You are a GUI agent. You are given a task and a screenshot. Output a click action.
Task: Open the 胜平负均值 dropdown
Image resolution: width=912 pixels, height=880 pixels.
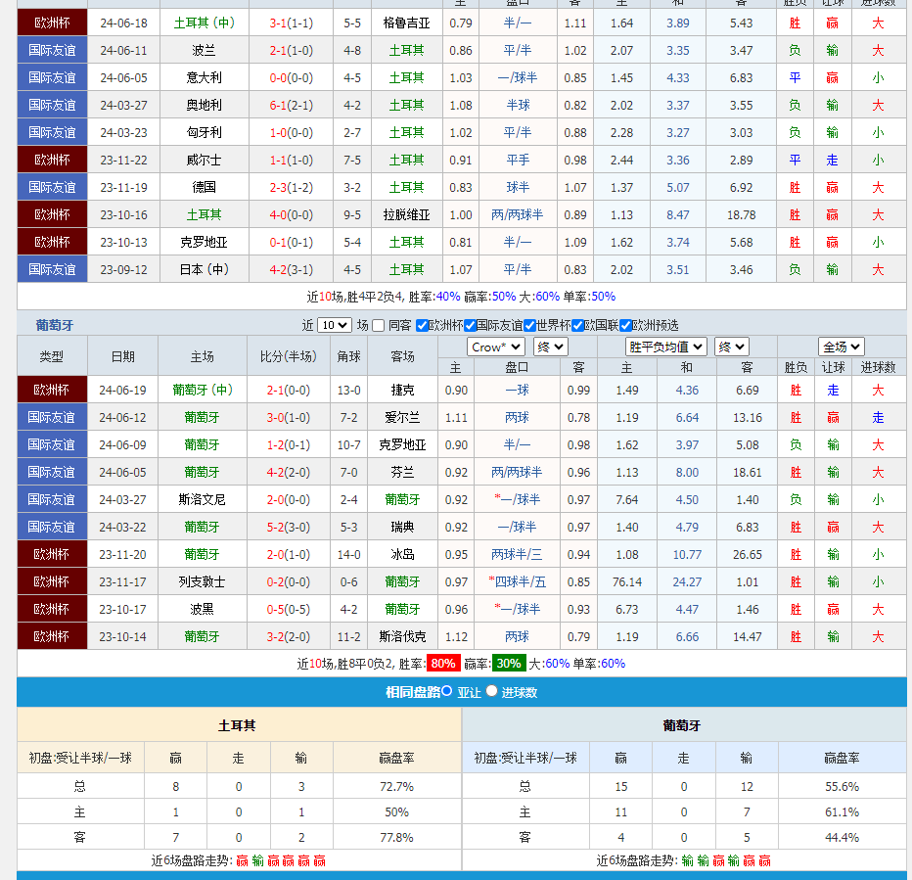coord(666,347)
